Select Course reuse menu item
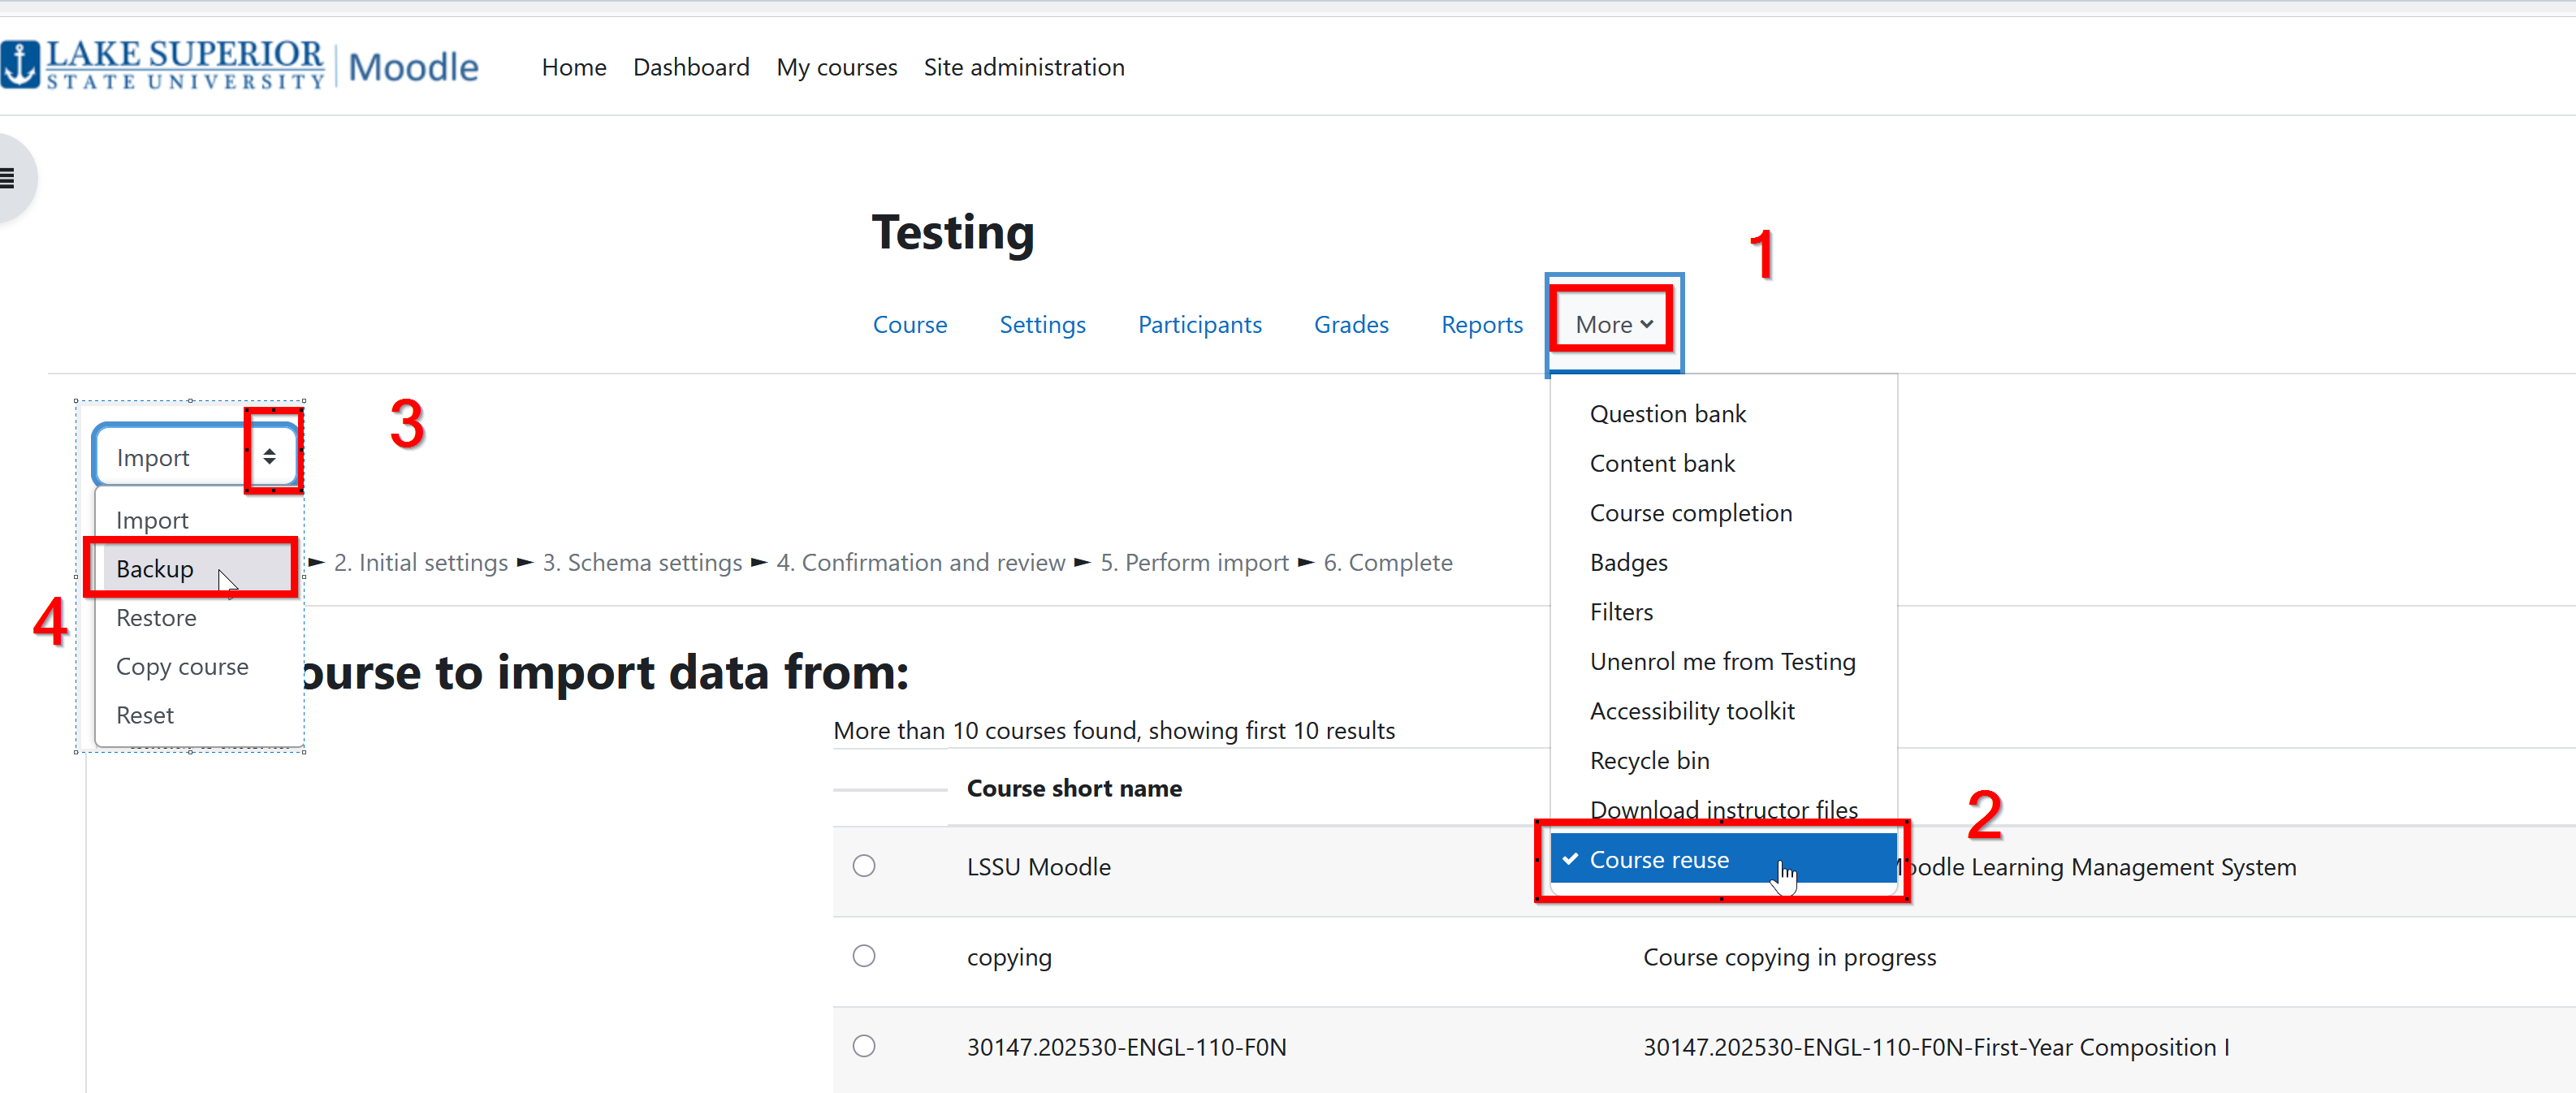 [x=1722, y=860]
